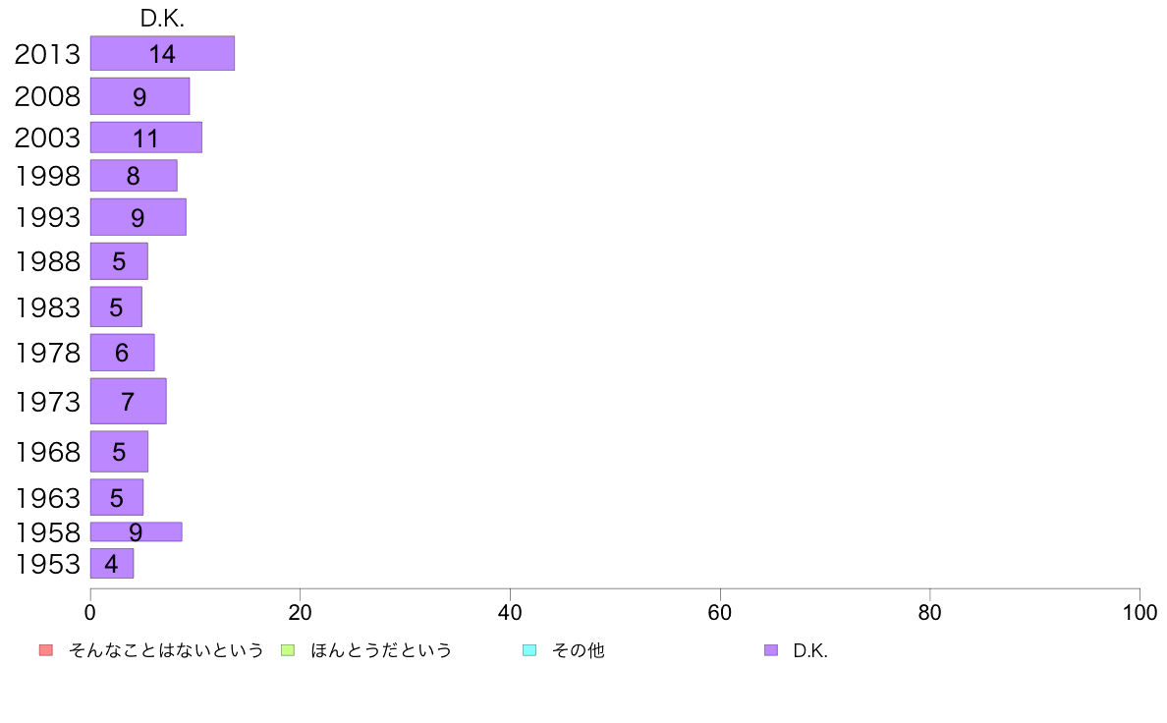The width and height of the screenshot is (1167, 723).
Task: Click the その他 legend label
Action: pyautogui.click(x=579, y=650)
